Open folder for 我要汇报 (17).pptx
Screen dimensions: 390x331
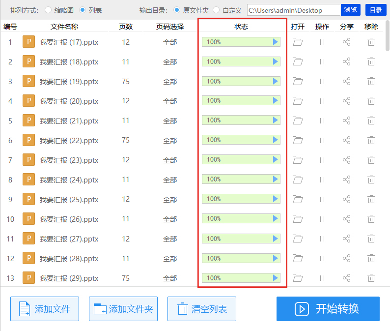pos(298,42)
